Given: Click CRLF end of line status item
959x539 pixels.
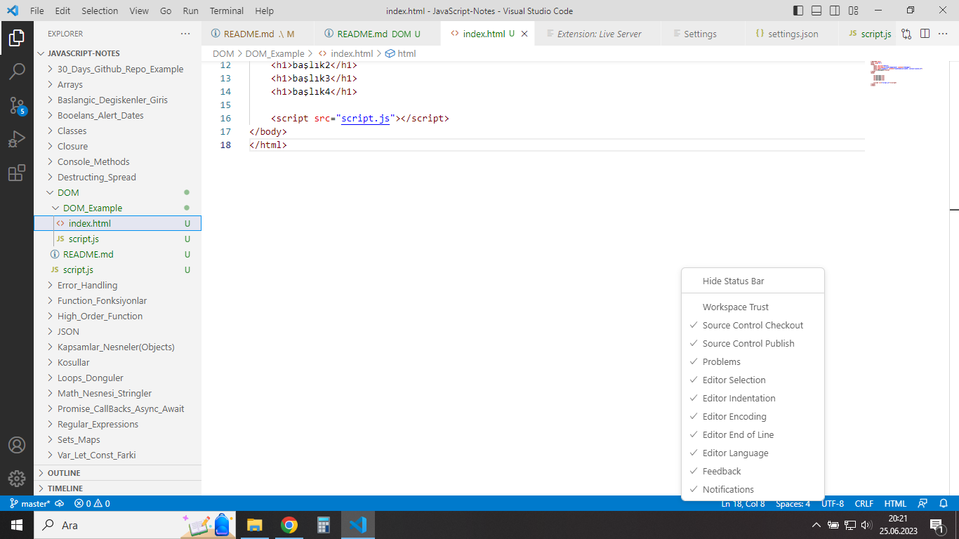Looking at the screenshot, I should [864, 503].
